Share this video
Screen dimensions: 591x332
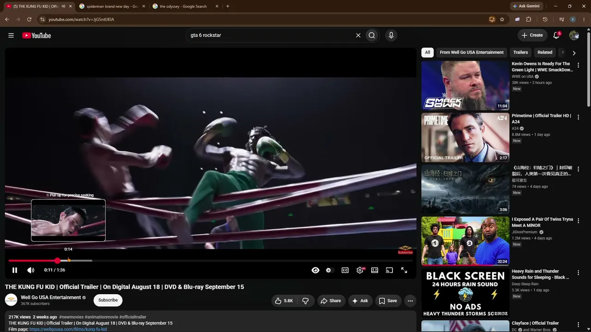point(331,301)
